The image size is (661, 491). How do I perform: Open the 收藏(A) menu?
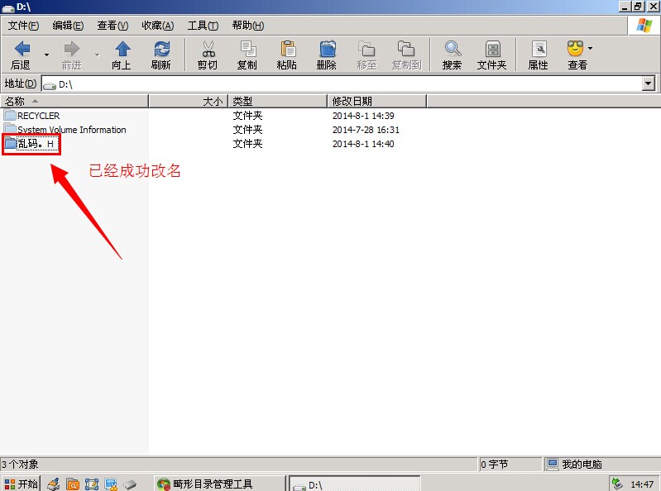tap(158, 26)
